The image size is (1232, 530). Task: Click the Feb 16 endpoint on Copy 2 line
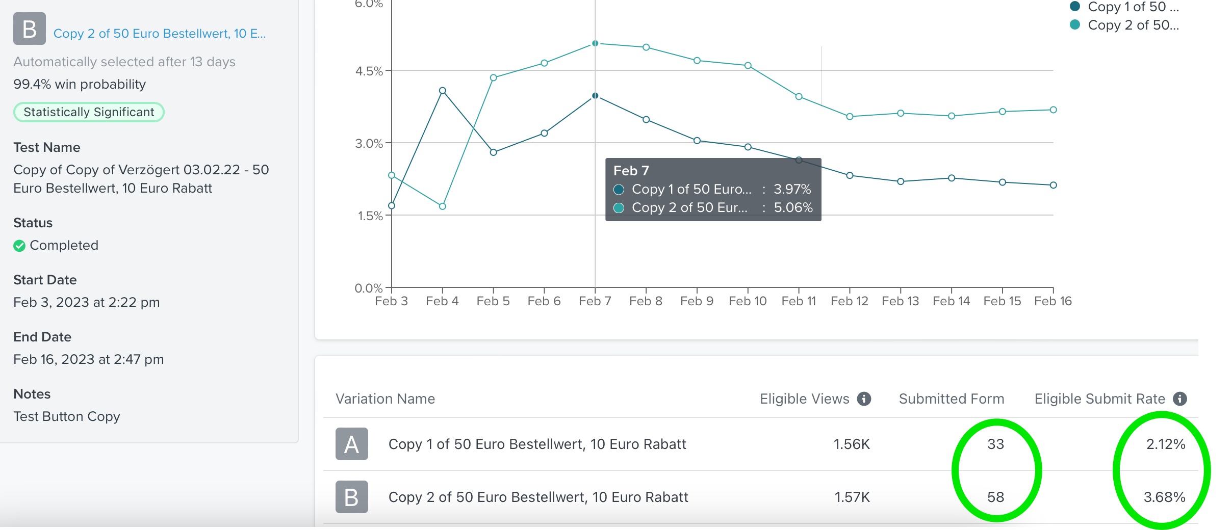pyautogui.click(x=1053, y=110)
